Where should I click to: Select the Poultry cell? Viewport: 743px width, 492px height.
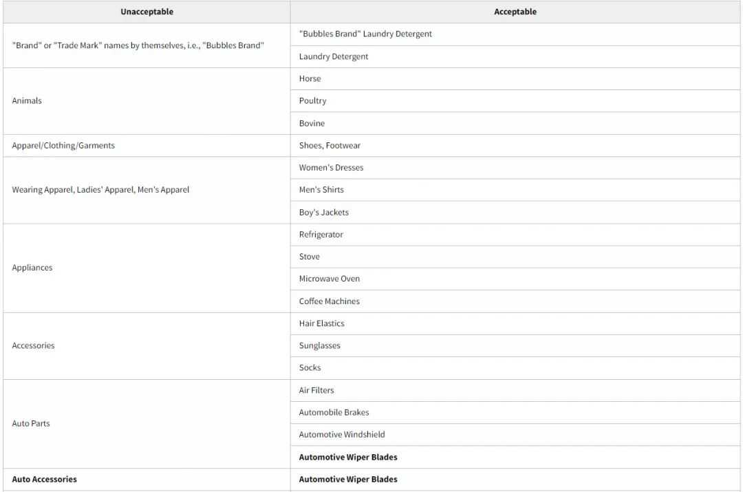tap(515, 101)
